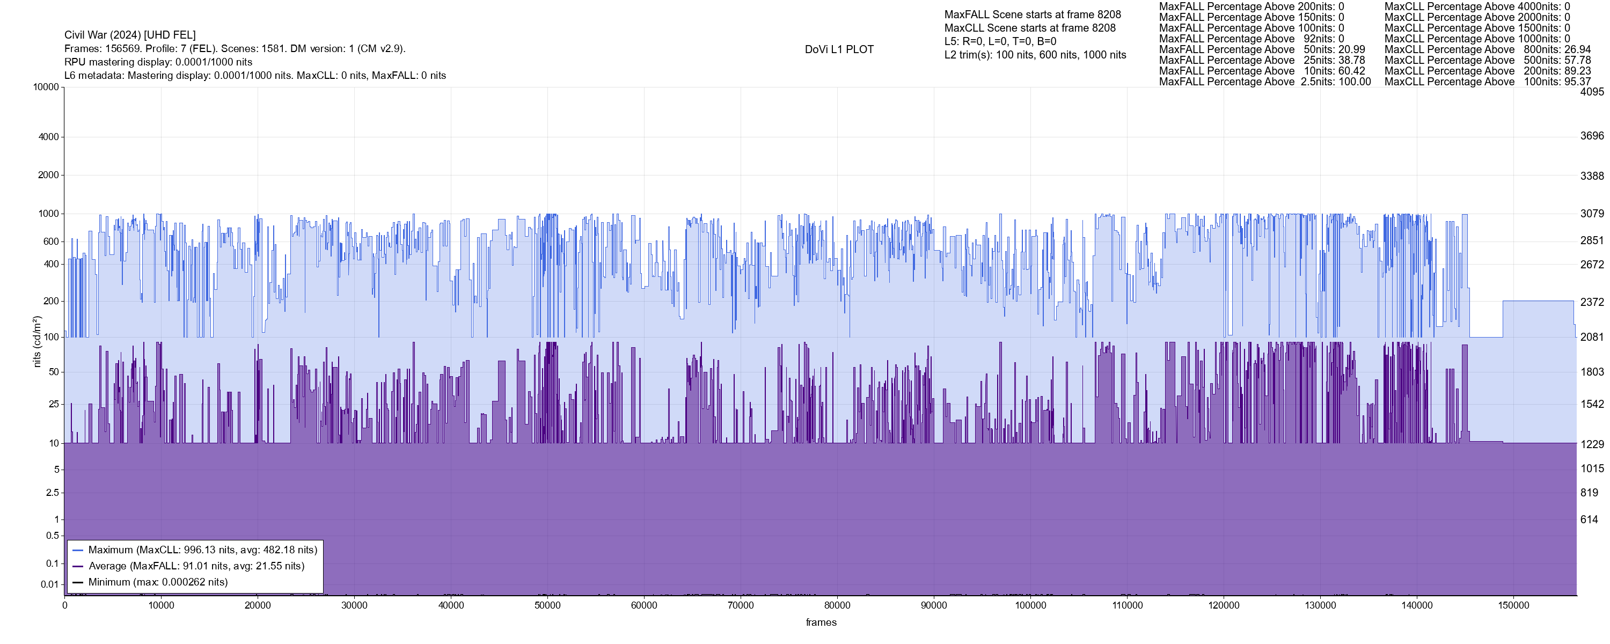Click the RPU mastering display info line
This screenshot has height=644, width=1610.
[x=158, y=62]
